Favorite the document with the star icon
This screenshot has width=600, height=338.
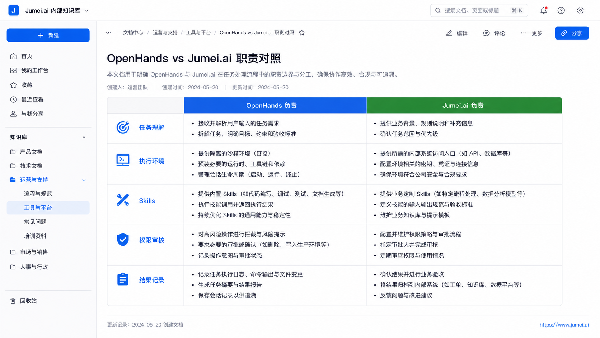[302, 33]
